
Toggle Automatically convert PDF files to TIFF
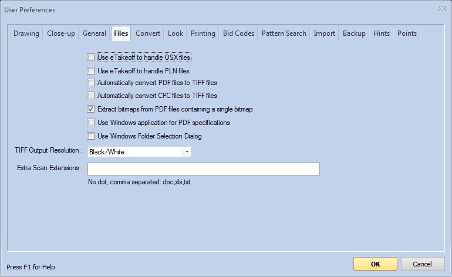click(x=90, y=83)
